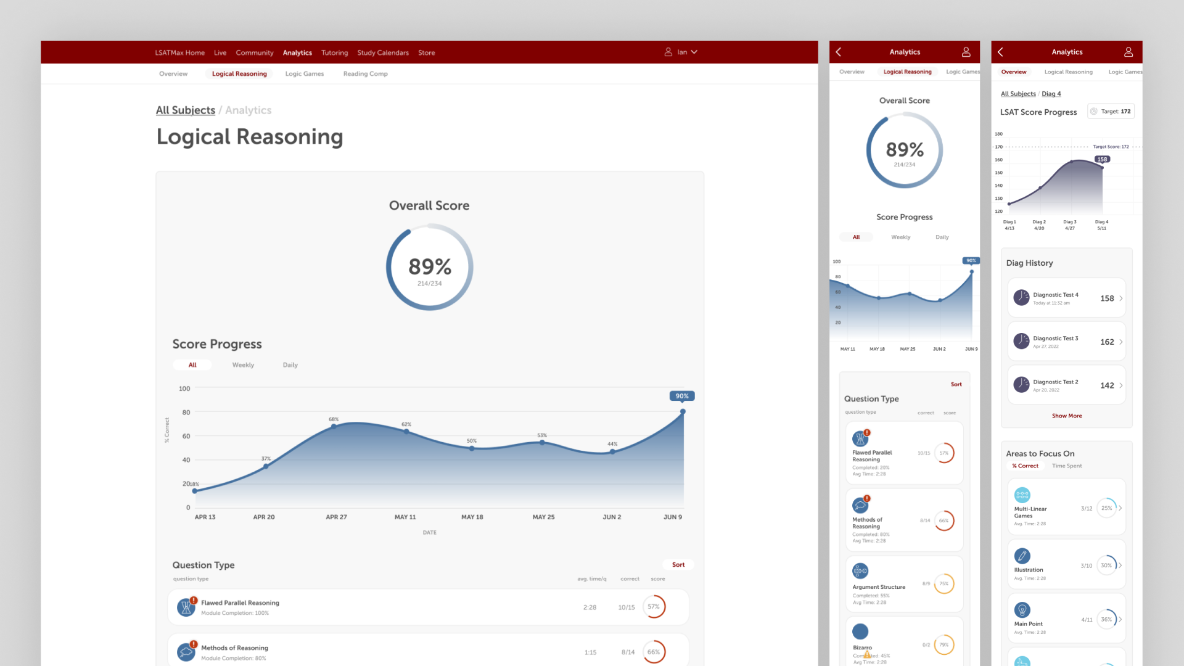Image resolution: width=1184 pixels, height=666 pixels.
Task: Open Diagnostic Test 3 using its chevron
Action: point(1121,342)
